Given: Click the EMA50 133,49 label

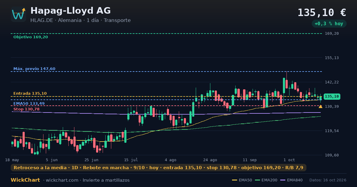Looking at the screenshot, I should pos(29,103).
